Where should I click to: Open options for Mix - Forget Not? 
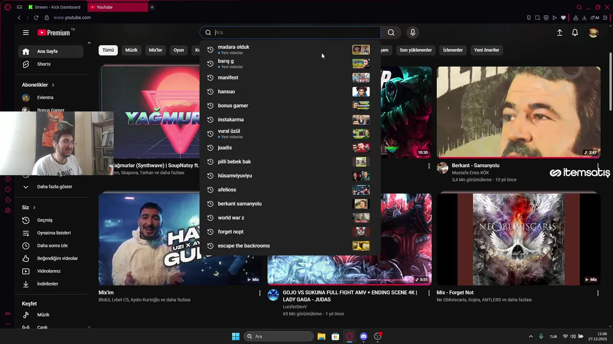[598, 293]
